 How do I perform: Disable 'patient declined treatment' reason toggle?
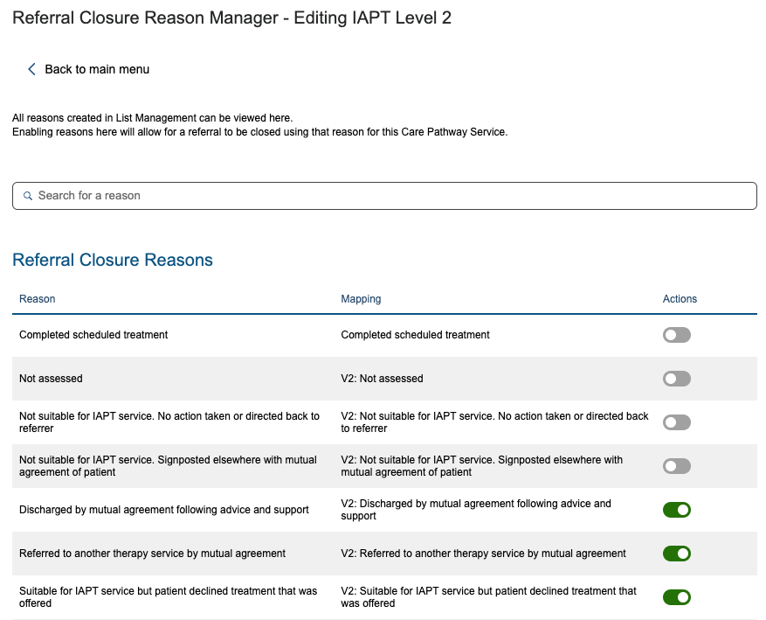click(x=677, y=597)
